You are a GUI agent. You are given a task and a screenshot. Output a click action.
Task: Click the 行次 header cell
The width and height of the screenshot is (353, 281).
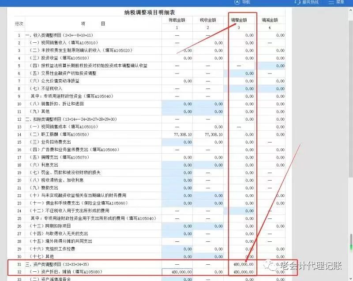click(18, 23)
